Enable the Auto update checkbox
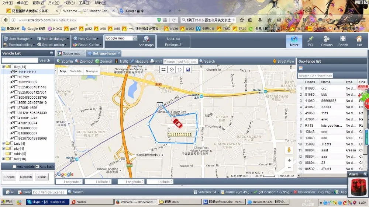This screenshot has height=207, width=369. 14,166
